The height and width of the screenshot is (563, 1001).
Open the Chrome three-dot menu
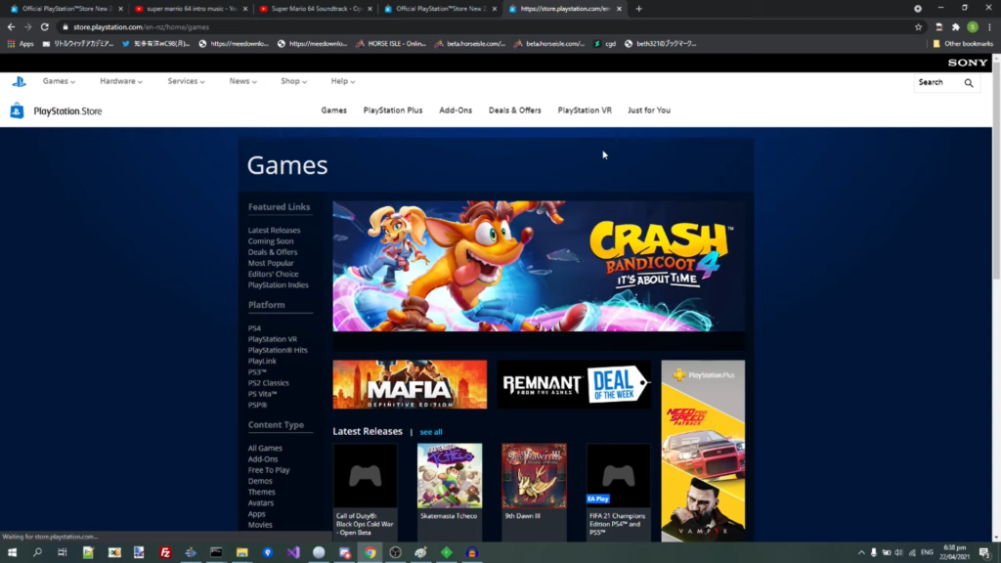coord(989,26)
